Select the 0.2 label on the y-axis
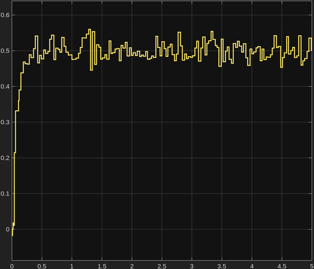 pos(5,158)
